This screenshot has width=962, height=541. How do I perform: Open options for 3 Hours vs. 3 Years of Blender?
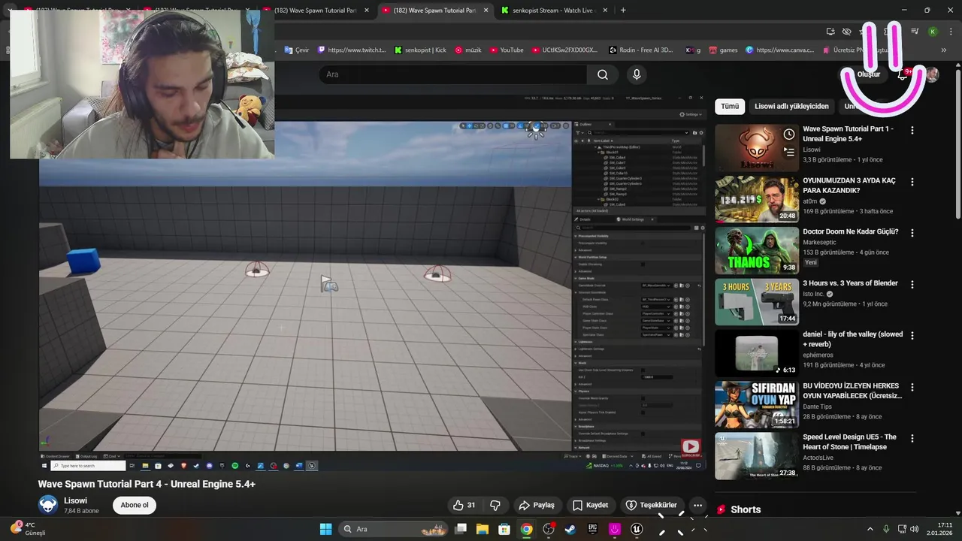912,284
